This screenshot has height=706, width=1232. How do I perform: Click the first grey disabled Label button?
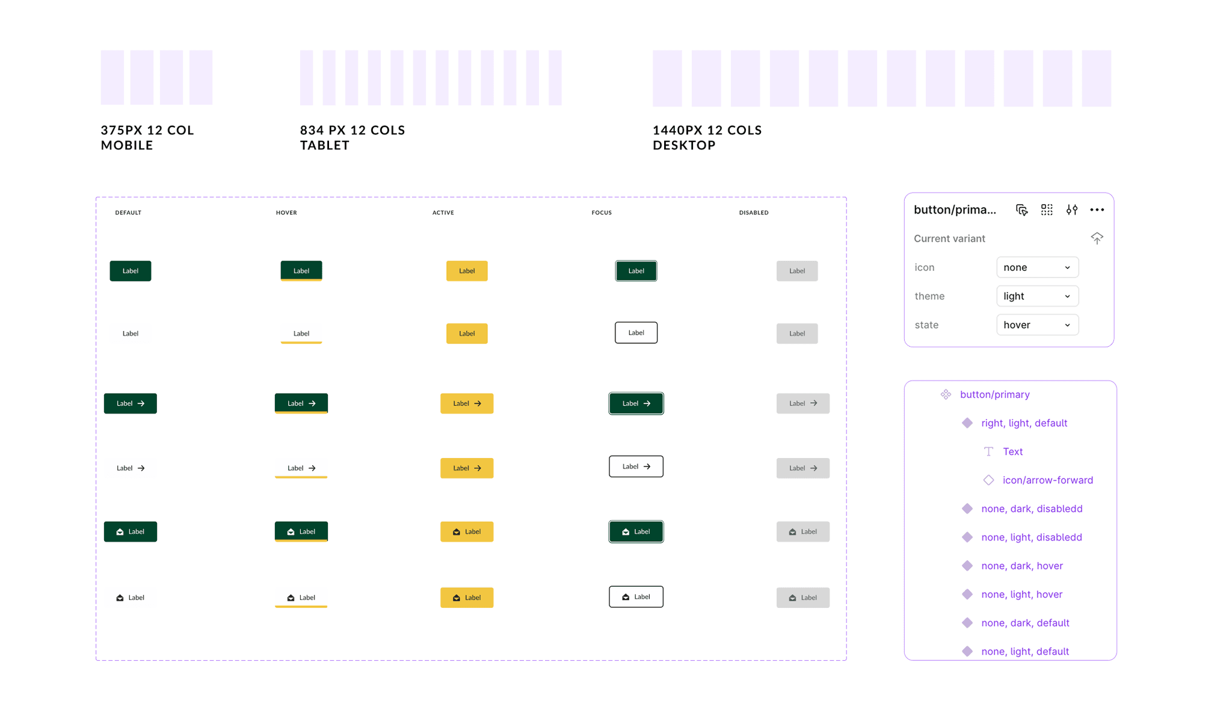click(x=796, y=271)
